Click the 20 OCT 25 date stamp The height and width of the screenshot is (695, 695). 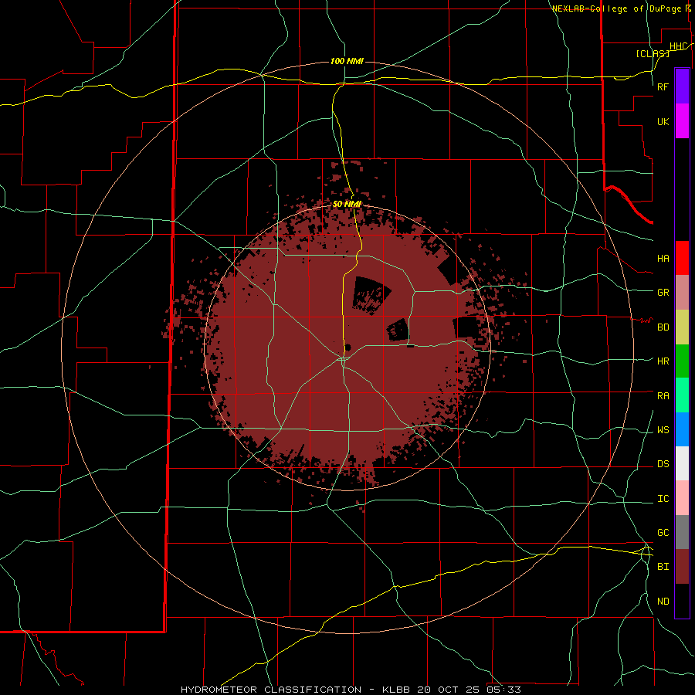[449, 690]
